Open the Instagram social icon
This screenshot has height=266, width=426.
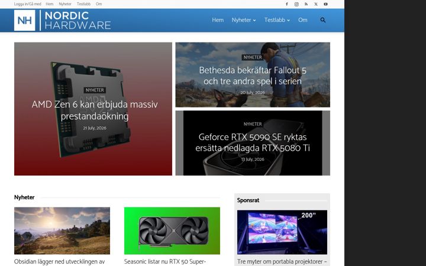point(296,4)
